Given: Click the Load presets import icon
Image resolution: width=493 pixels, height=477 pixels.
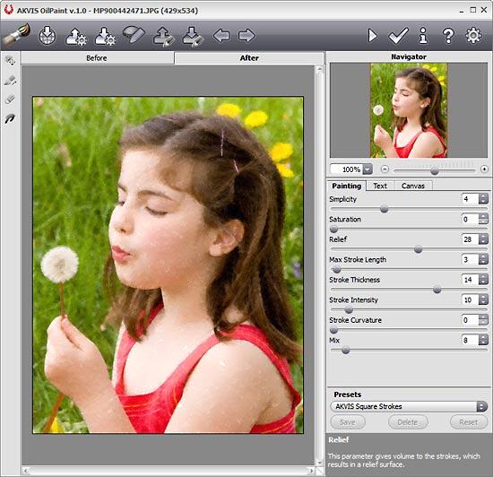Looking at the screenshot, I should tap(76, 36).
